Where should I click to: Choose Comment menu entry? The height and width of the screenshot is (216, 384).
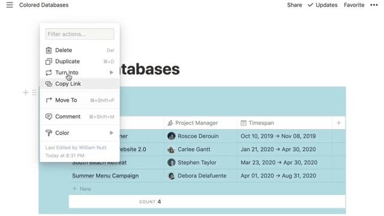pyautogui.click(x=80, y=116)
